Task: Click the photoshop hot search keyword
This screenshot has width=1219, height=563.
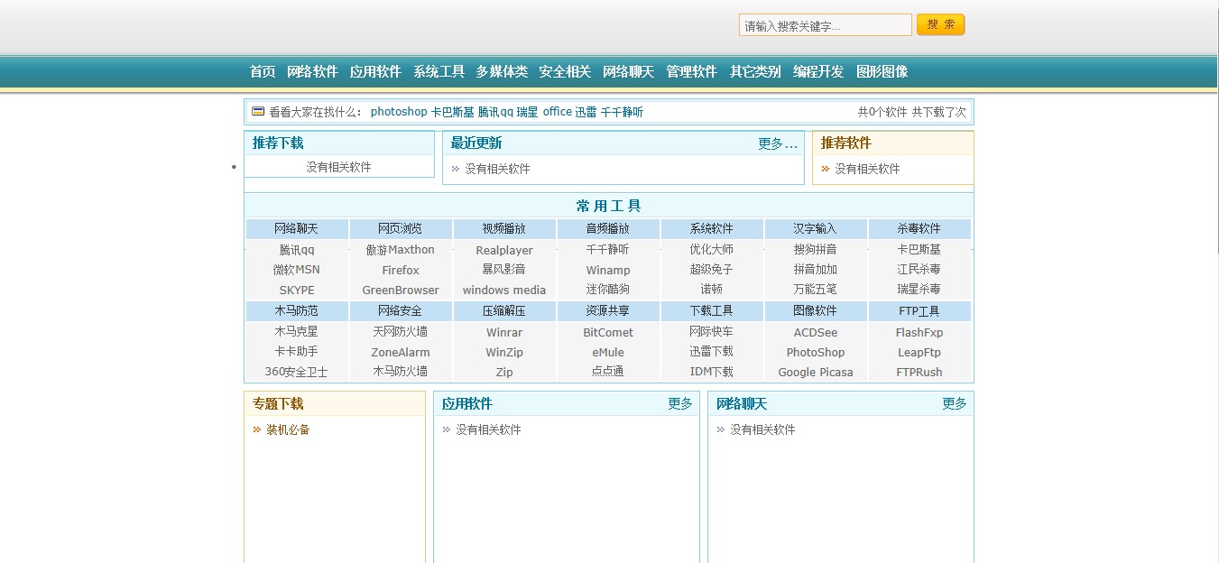Action: [399, 112]
